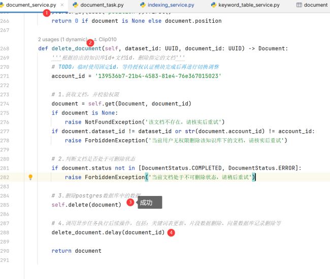
Task: Activate the document_service.py tab
Action: tap(31, 5)
